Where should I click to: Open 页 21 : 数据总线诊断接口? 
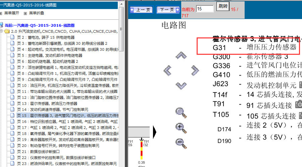coord(38,152)
